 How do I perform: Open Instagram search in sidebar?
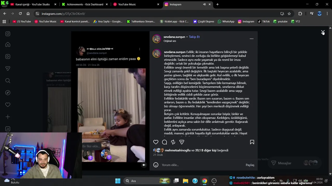tap(8, 81)
